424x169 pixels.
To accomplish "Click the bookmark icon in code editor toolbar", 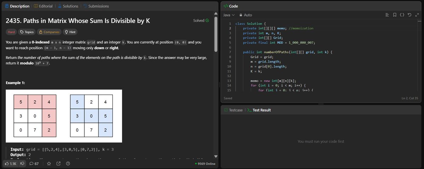I will pyautogui.click(x=395, y=15).
